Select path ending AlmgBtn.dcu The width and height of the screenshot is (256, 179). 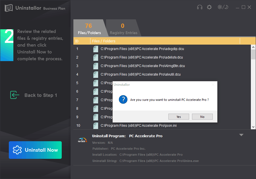point(143,66)
